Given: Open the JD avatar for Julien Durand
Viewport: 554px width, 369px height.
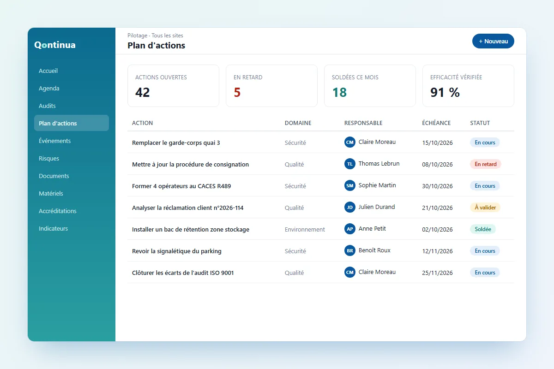Looking at the screenshot, I should (350, 207).
